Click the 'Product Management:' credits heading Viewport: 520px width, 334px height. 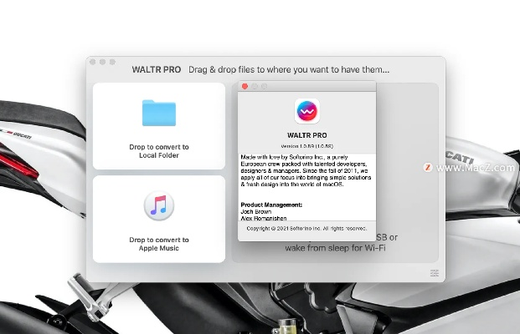coord(271,205)
